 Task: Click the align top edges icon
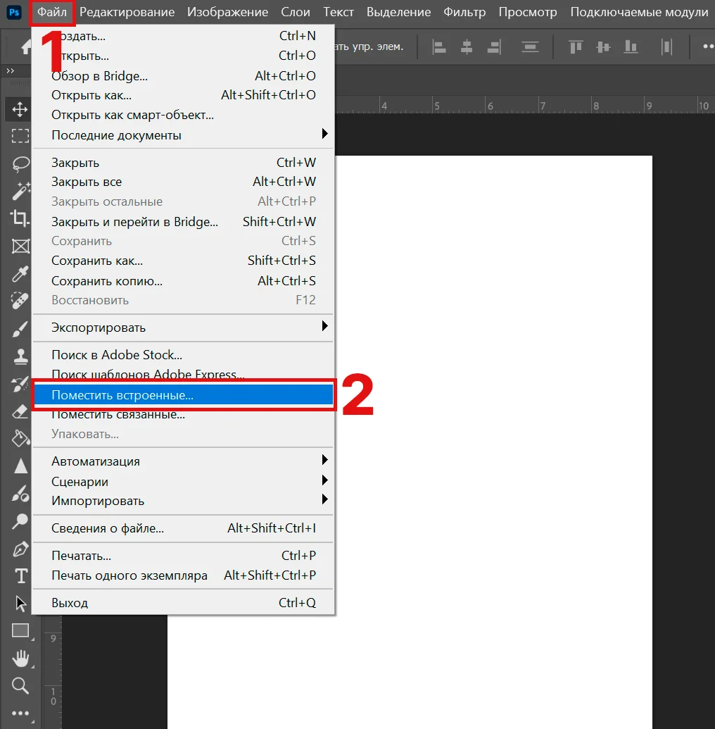(x=576, y=47)
